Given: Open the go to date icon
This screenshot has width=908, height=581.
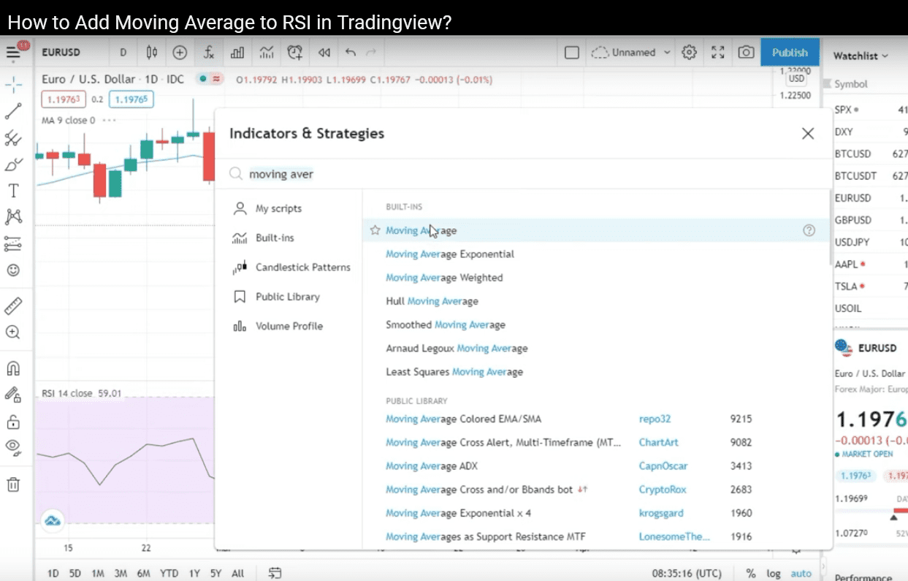Looking at the screenshot, I should (x=275, y=573).
